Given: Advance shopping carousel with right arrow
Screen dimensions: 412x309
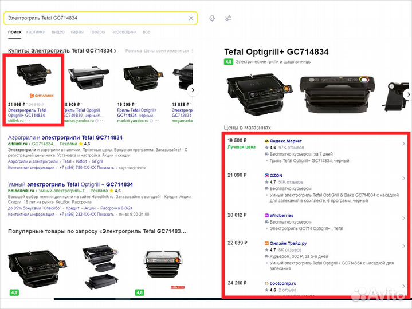Looking at the screenshot, I should pos(193,90).
